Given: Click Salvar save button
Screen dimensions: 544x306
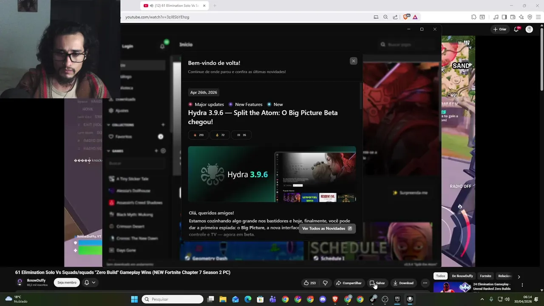Looking at the screenshot, I should point(377,283).
